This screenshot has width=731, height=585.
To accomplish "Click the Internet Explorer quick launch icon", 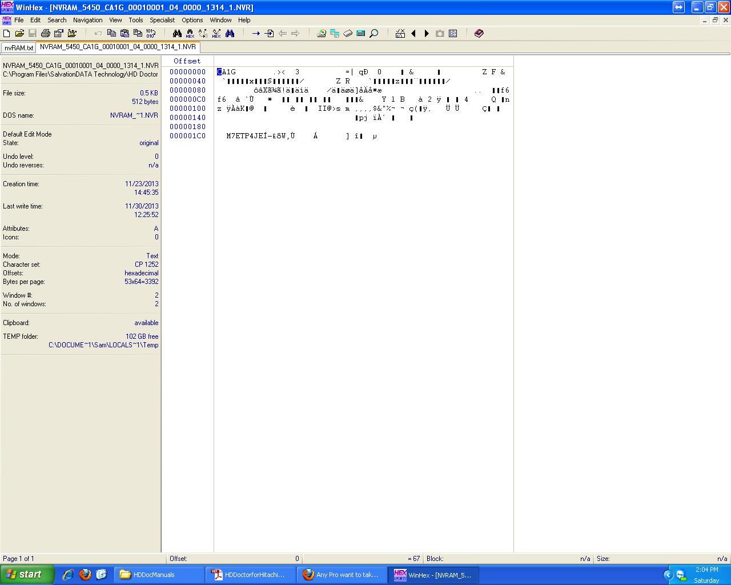I will [68, 575].
